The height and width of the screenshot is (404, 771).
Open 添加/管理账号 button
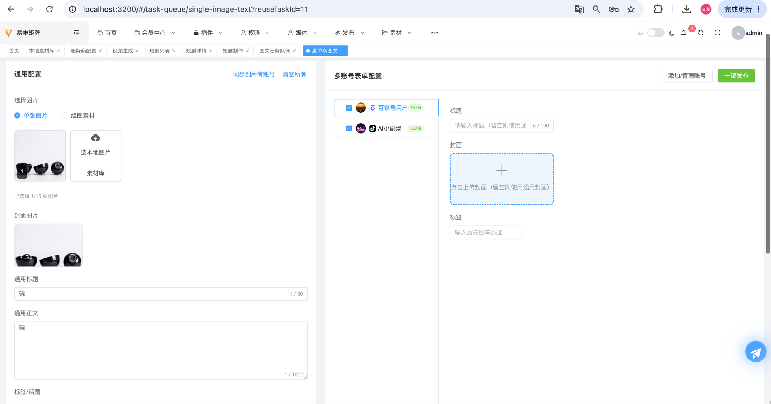(687, 76)
